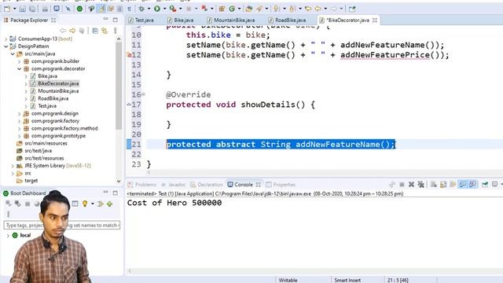Open the Problems tab
503x283 pixels.
click(141, 185)
